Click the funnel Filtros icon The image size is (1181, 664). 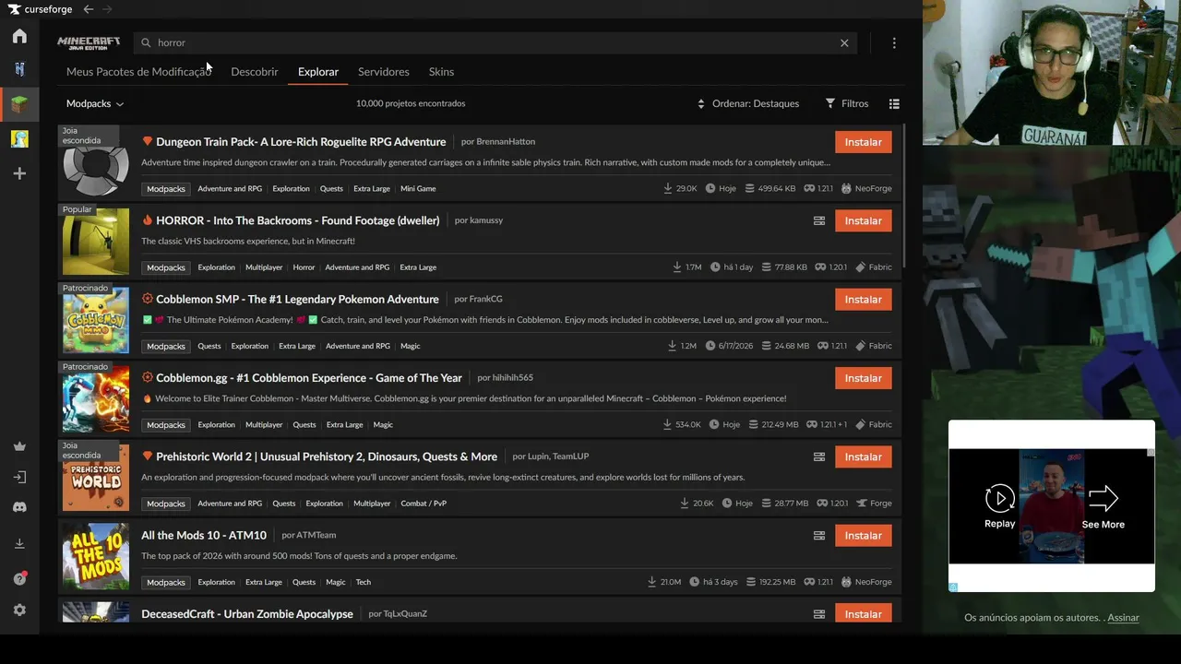coord(830,103)
